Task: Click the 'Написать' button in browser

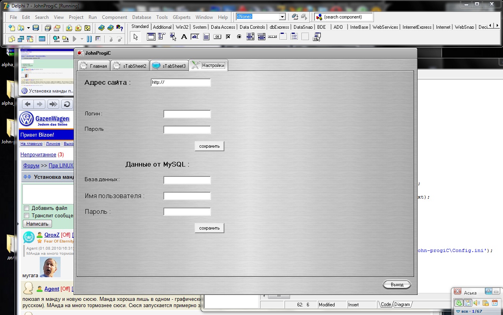Action: [x=37, y=224]
